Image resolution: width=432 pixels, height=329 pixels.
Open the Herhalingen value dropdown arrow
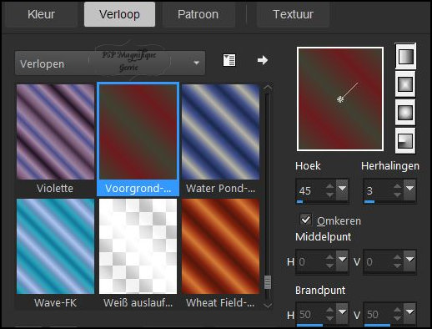409,189
